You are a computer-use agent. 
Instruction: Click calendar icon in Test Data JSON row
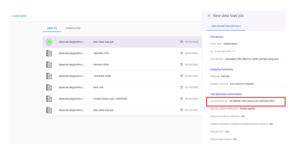point(181,76)
